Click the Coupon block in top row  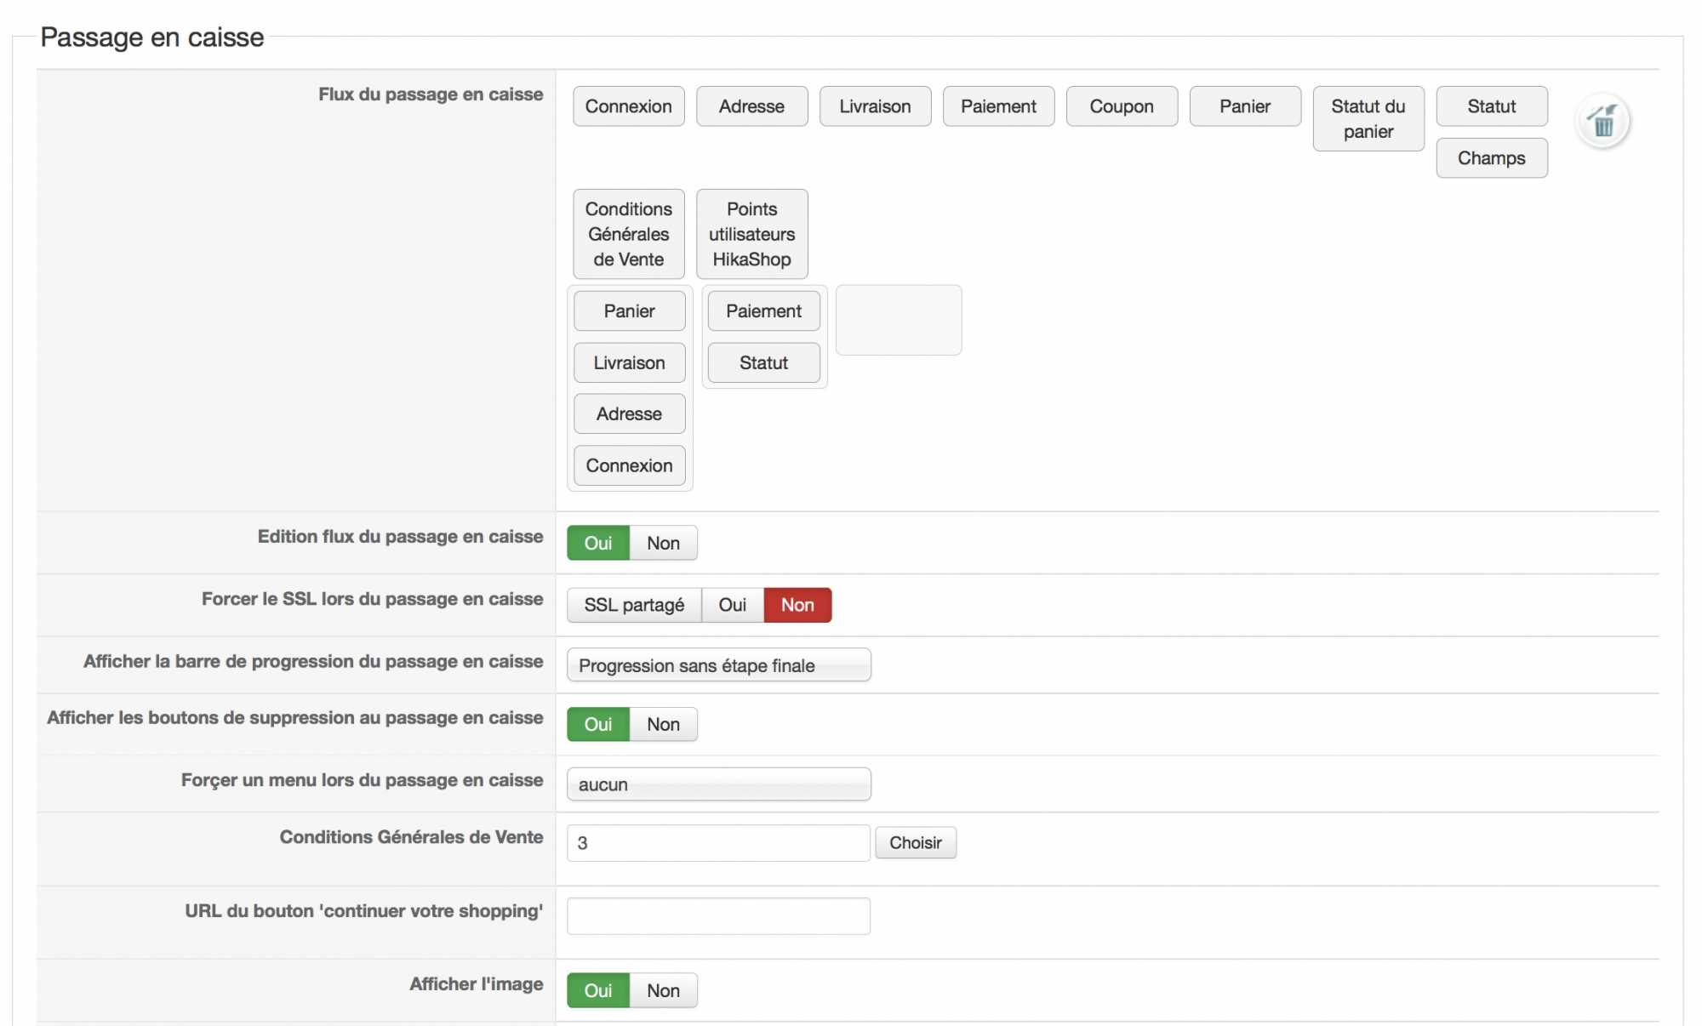click(x=1121, y=106)
